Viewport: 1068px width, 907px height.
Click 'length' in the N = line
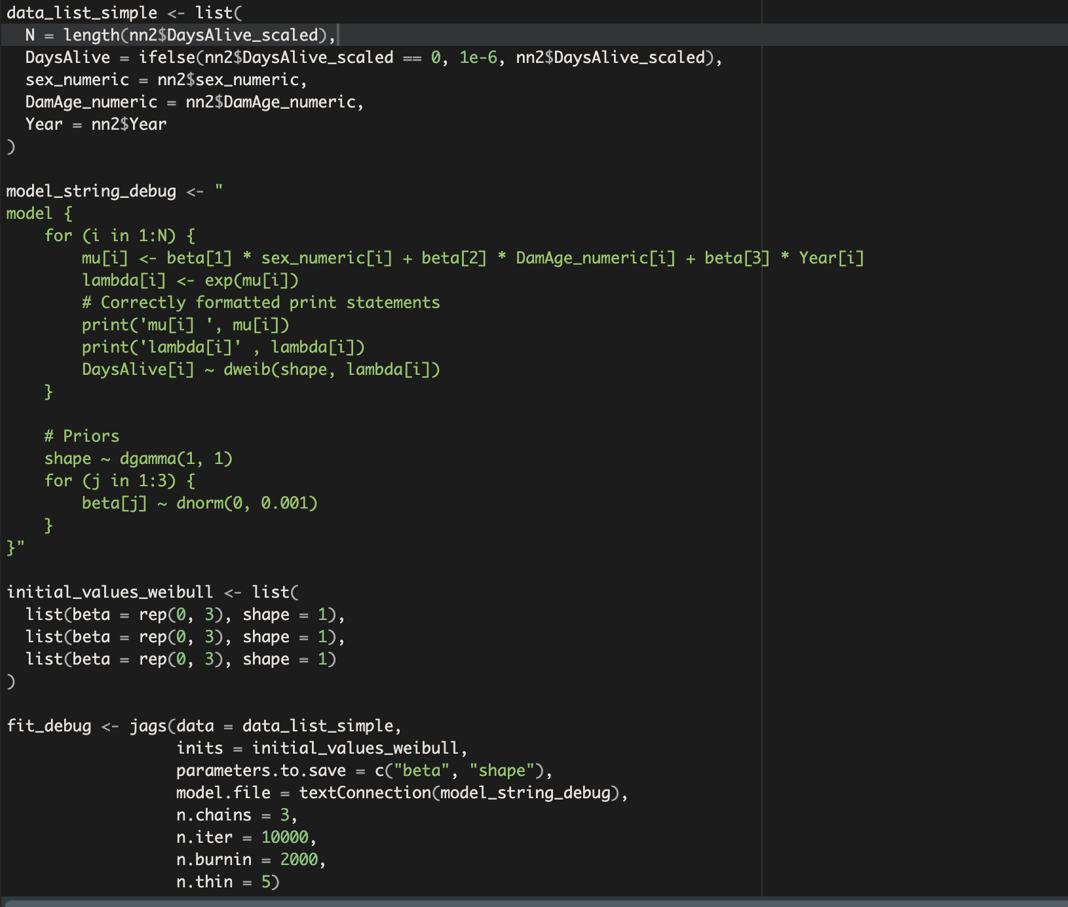point(92,35)
